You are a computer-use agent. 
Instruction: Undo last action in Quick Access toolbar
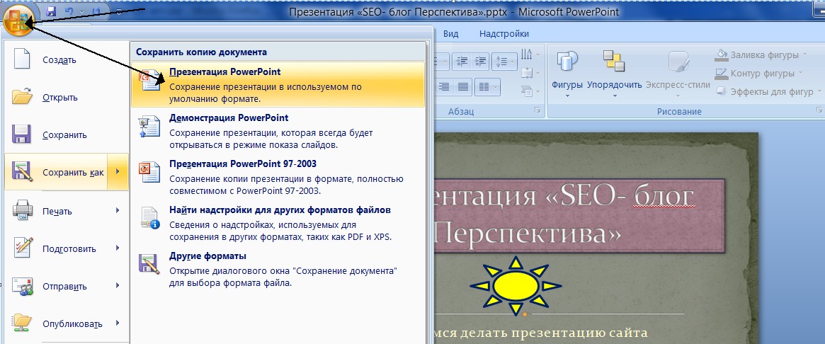click(70, 11)
